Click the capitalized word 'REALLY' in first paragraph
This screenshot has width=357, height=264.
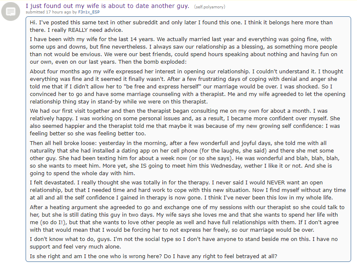[78, 30]
